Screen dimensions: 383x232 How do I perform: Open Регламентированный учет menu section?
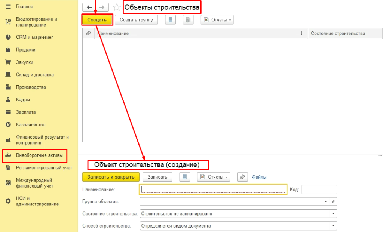click(x=44, y=168)
